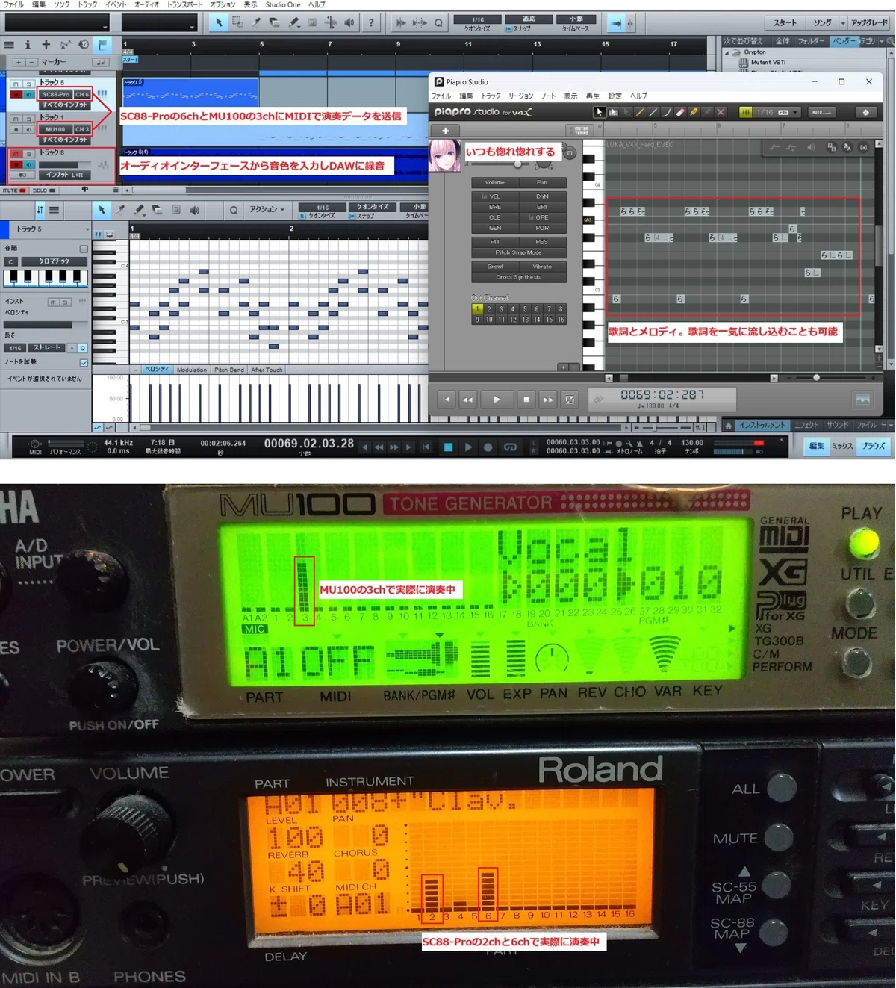Select the range tool in Studio One toolbar

(x=237, y=23)
